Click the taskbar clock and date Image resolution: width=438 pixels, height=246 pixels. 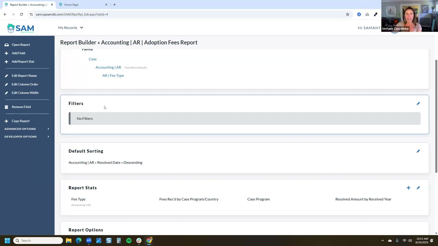pyautogui.click(x=422, y=241)
